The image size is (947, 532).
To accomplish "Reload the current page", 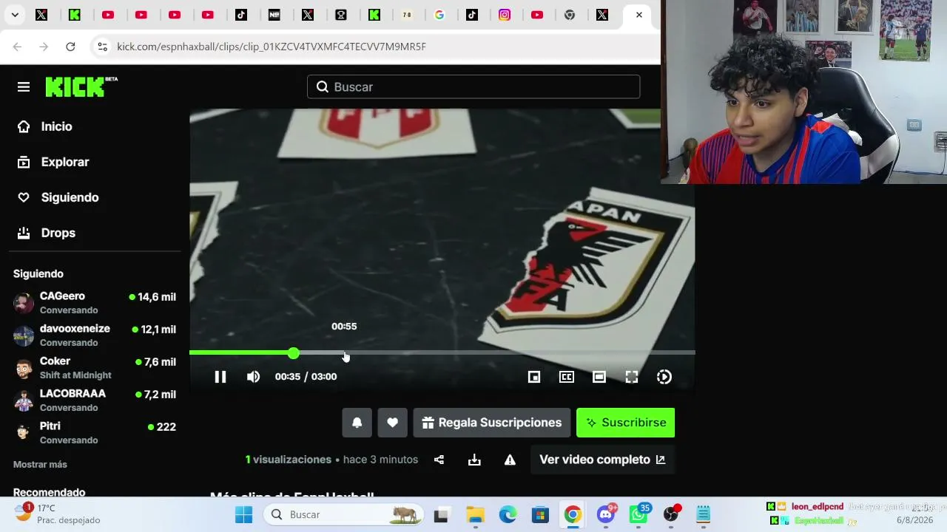I will [x=70, y=47].
